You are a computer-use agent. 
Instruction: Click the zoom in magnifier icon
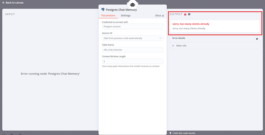point(12,134)
